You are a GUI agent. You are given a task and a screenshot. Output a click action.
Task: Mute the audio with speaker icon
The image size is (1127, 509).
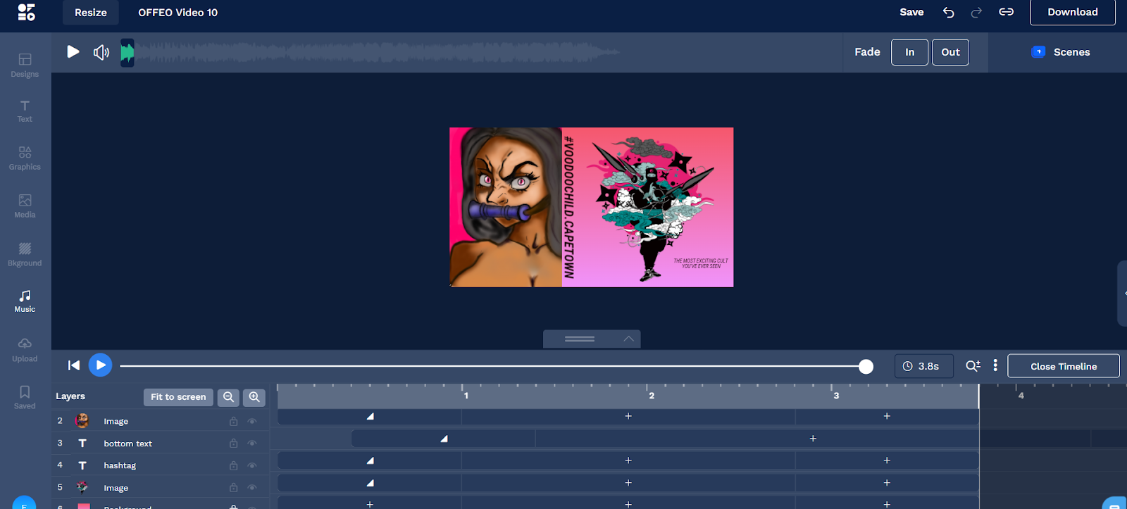tap(101, 52)
